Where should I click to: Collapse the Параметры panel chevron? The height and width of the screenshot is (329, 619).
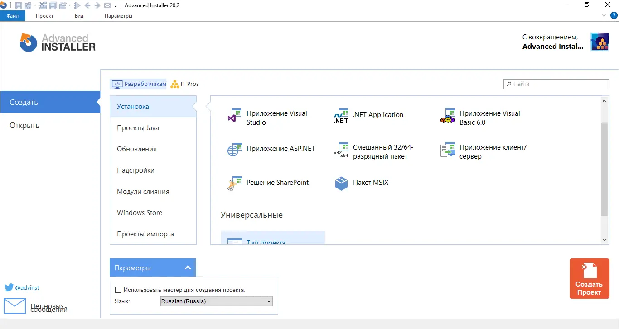188,268
